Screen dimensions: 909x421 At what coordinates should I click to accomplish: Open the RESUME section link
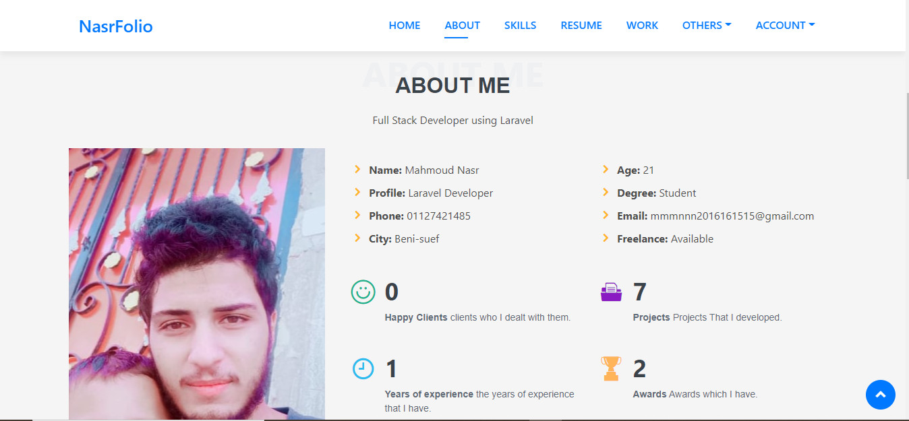[581, 26]
